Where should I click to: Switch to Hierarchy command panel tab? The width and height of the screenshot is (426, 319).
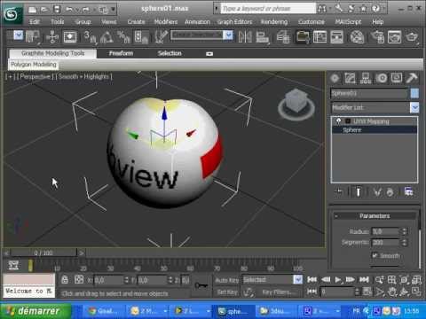(366, 78)
